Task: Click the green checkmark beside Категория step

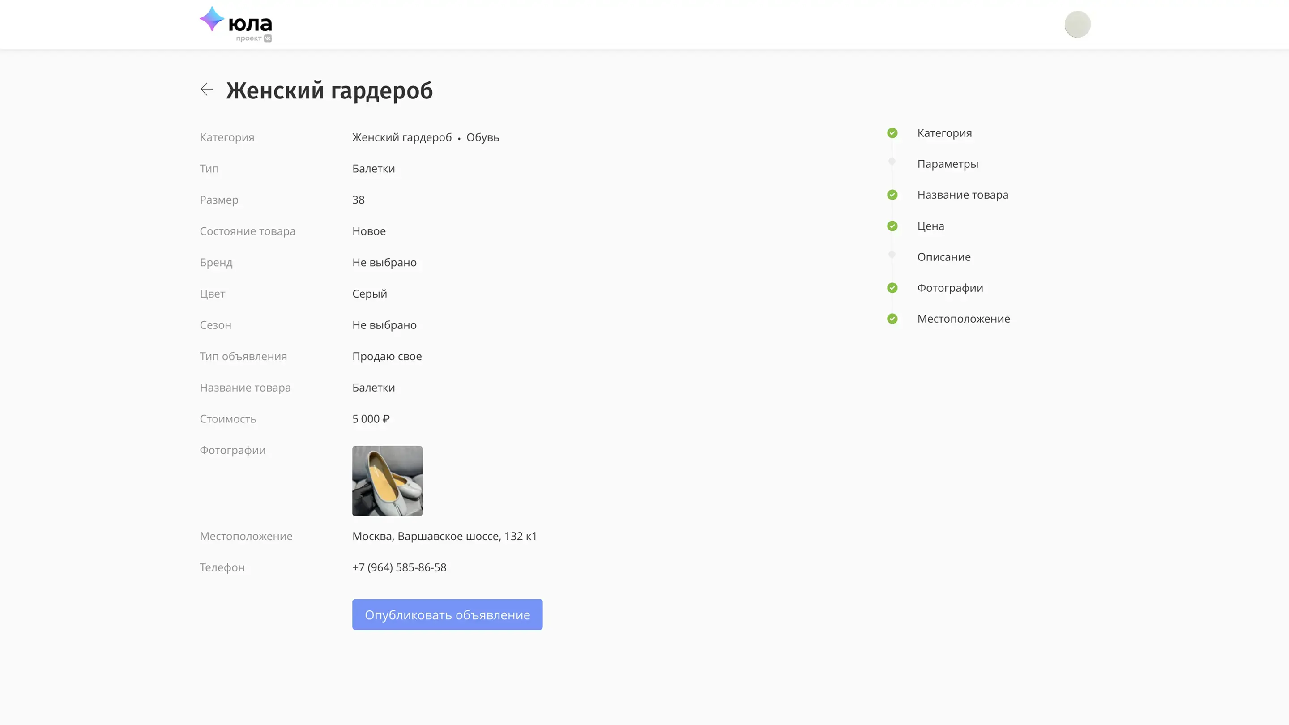Action: click(x=892, y=133)
